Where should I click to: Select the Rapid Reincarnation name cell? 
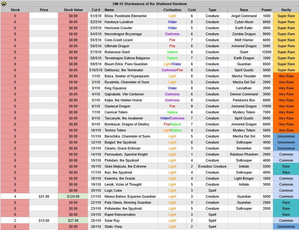tap(131, 215)
